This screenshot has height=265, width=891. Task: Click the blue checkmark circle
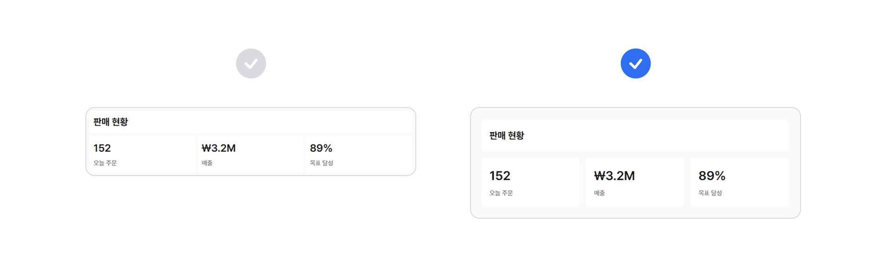coord(635,63)
